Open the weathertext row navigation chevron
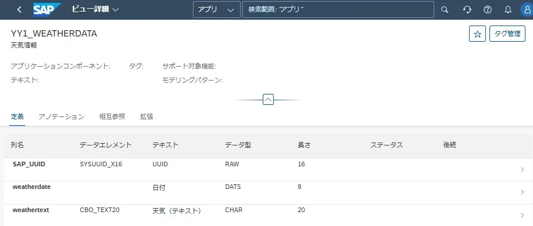Viewport: 533px width, 226px height. tap(523, 215)
